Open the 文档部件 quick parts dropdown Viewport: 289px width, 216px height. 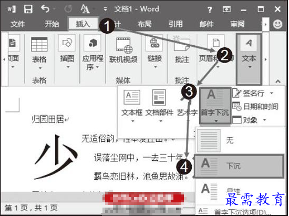pos(159,106)
